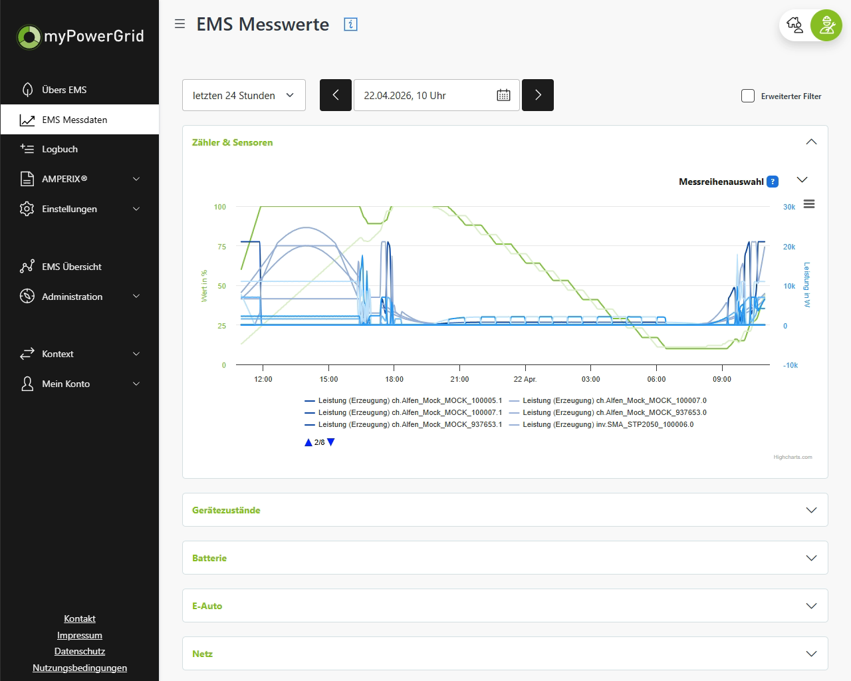Screen dimensions: 851x681
Task: Open the chart export hamburger menu
Action: click(809, 204)
